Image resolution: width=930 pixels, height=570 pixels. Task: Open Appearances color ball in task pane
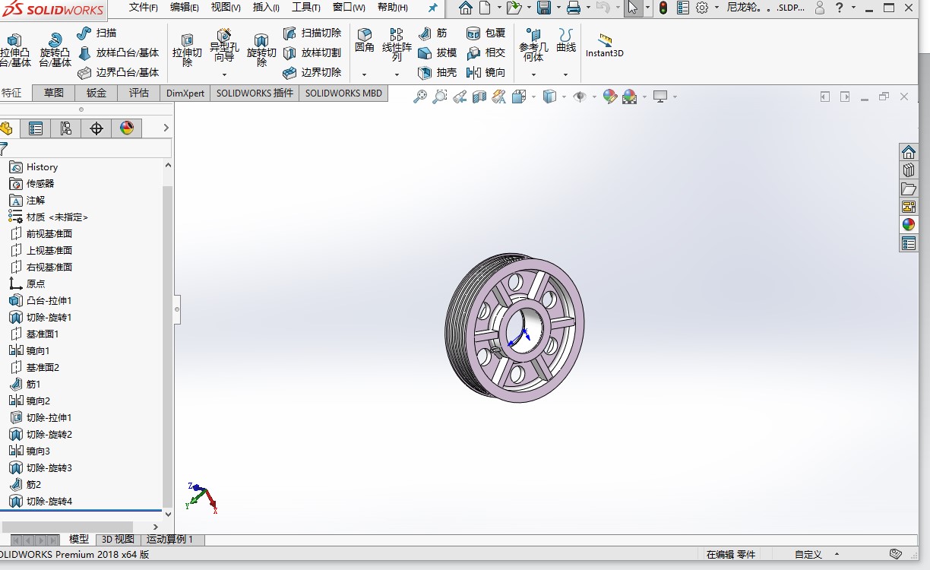tap(908, 224)
